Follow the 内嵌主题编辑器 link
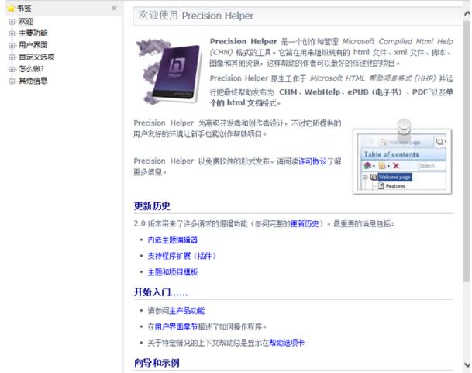 pyautogui.click(x=172, y=240)
